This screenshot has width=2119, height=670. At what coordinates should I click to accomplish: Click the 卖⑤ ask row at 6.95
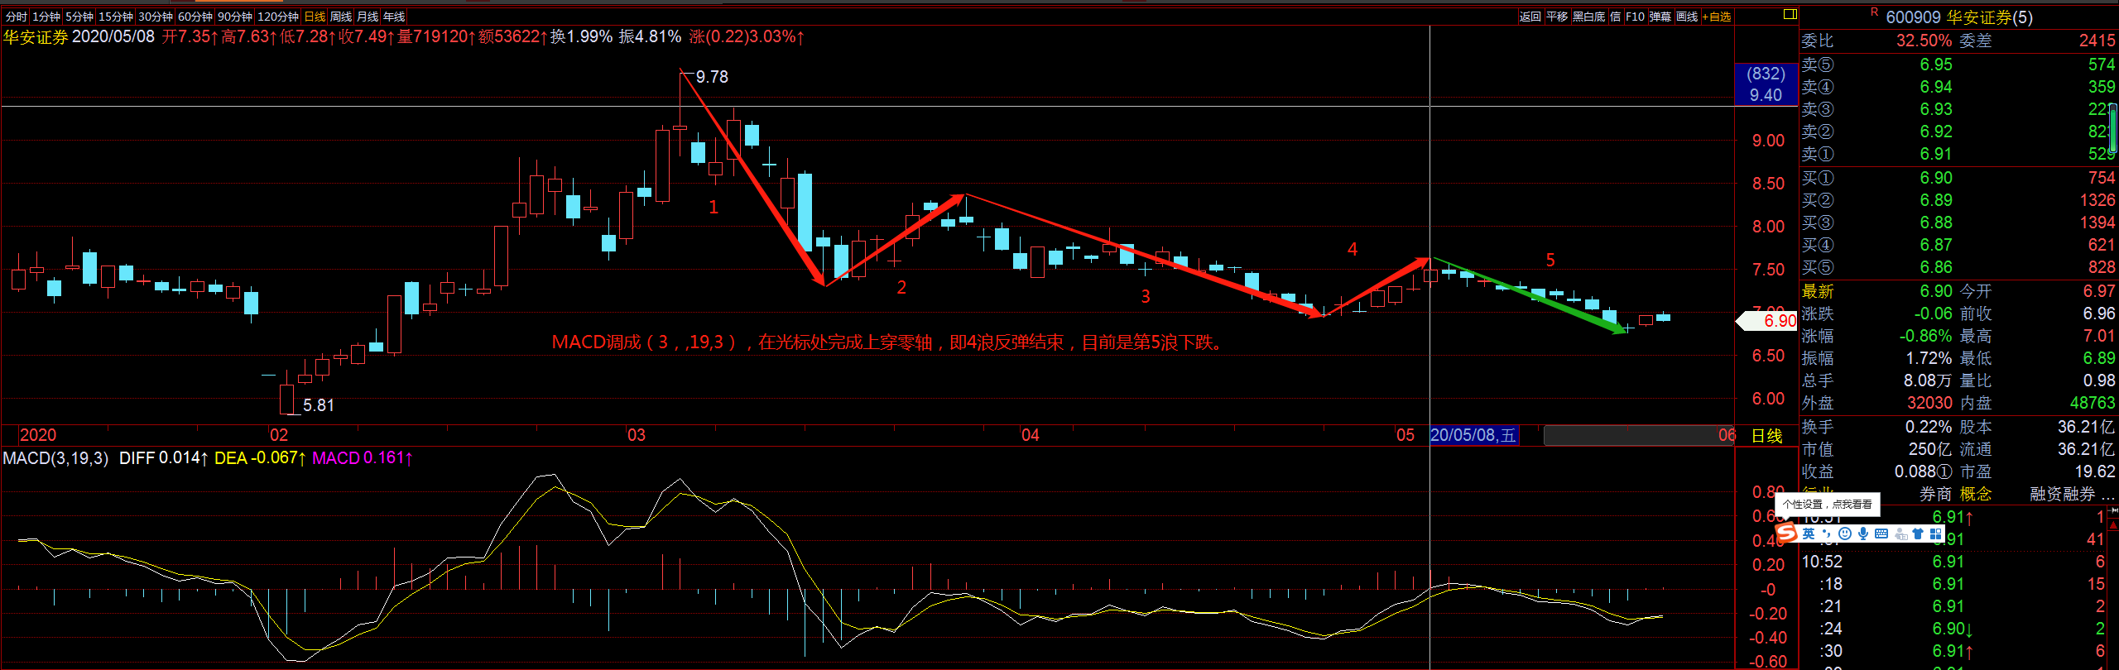coord(1958,65)
